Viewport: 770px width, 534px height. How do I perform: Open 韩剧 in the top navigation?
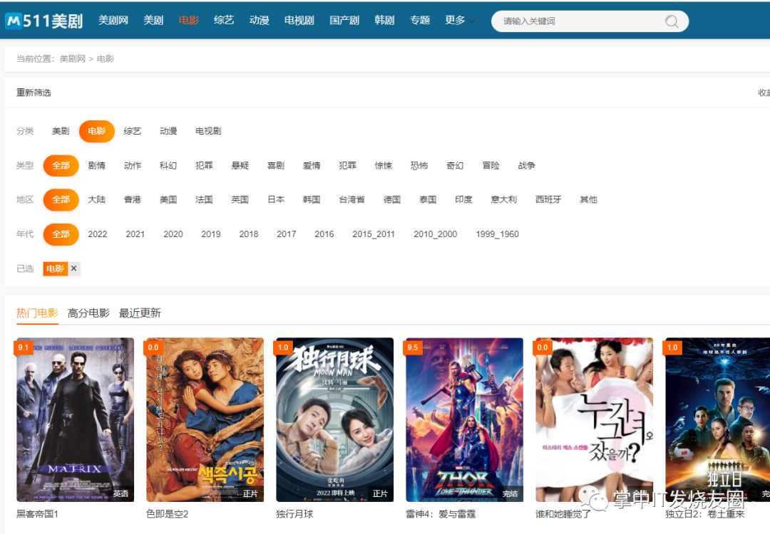coord(384,21)
